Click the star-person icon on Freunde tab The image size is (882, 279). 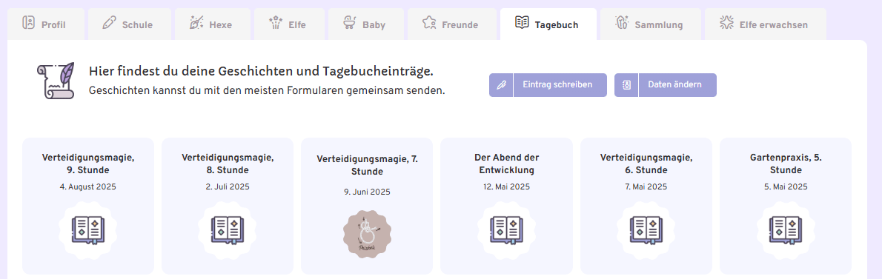(429, 23)
